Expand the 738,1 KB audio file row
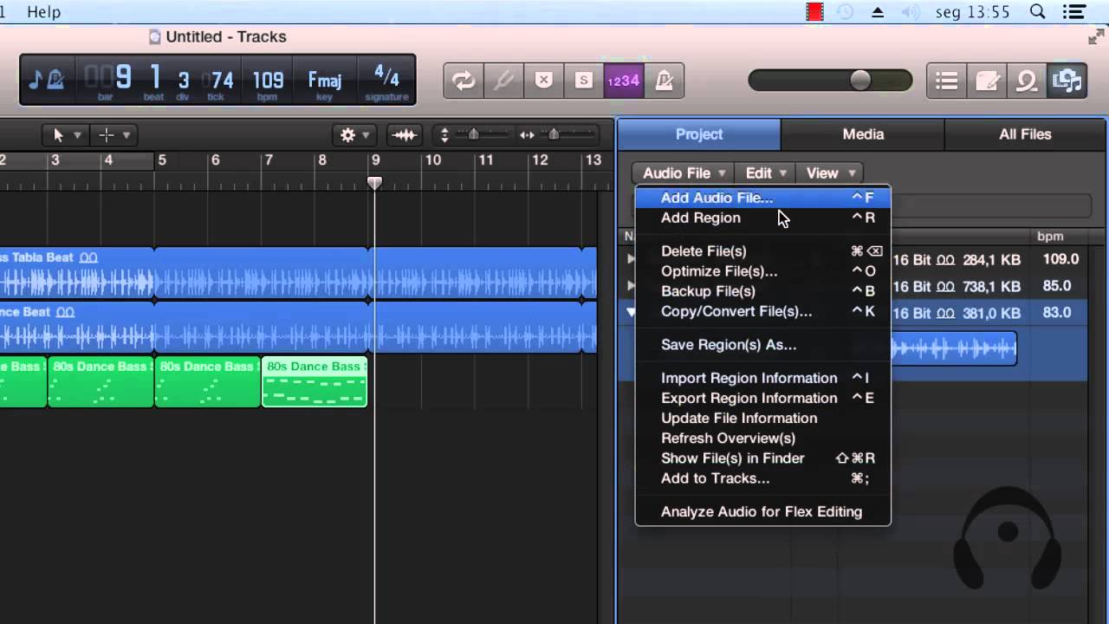1109x624 pixels. [631, 286]
